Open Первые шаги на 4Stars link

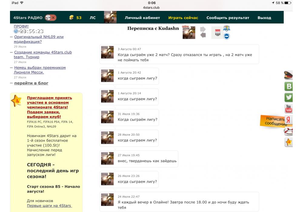49,206
